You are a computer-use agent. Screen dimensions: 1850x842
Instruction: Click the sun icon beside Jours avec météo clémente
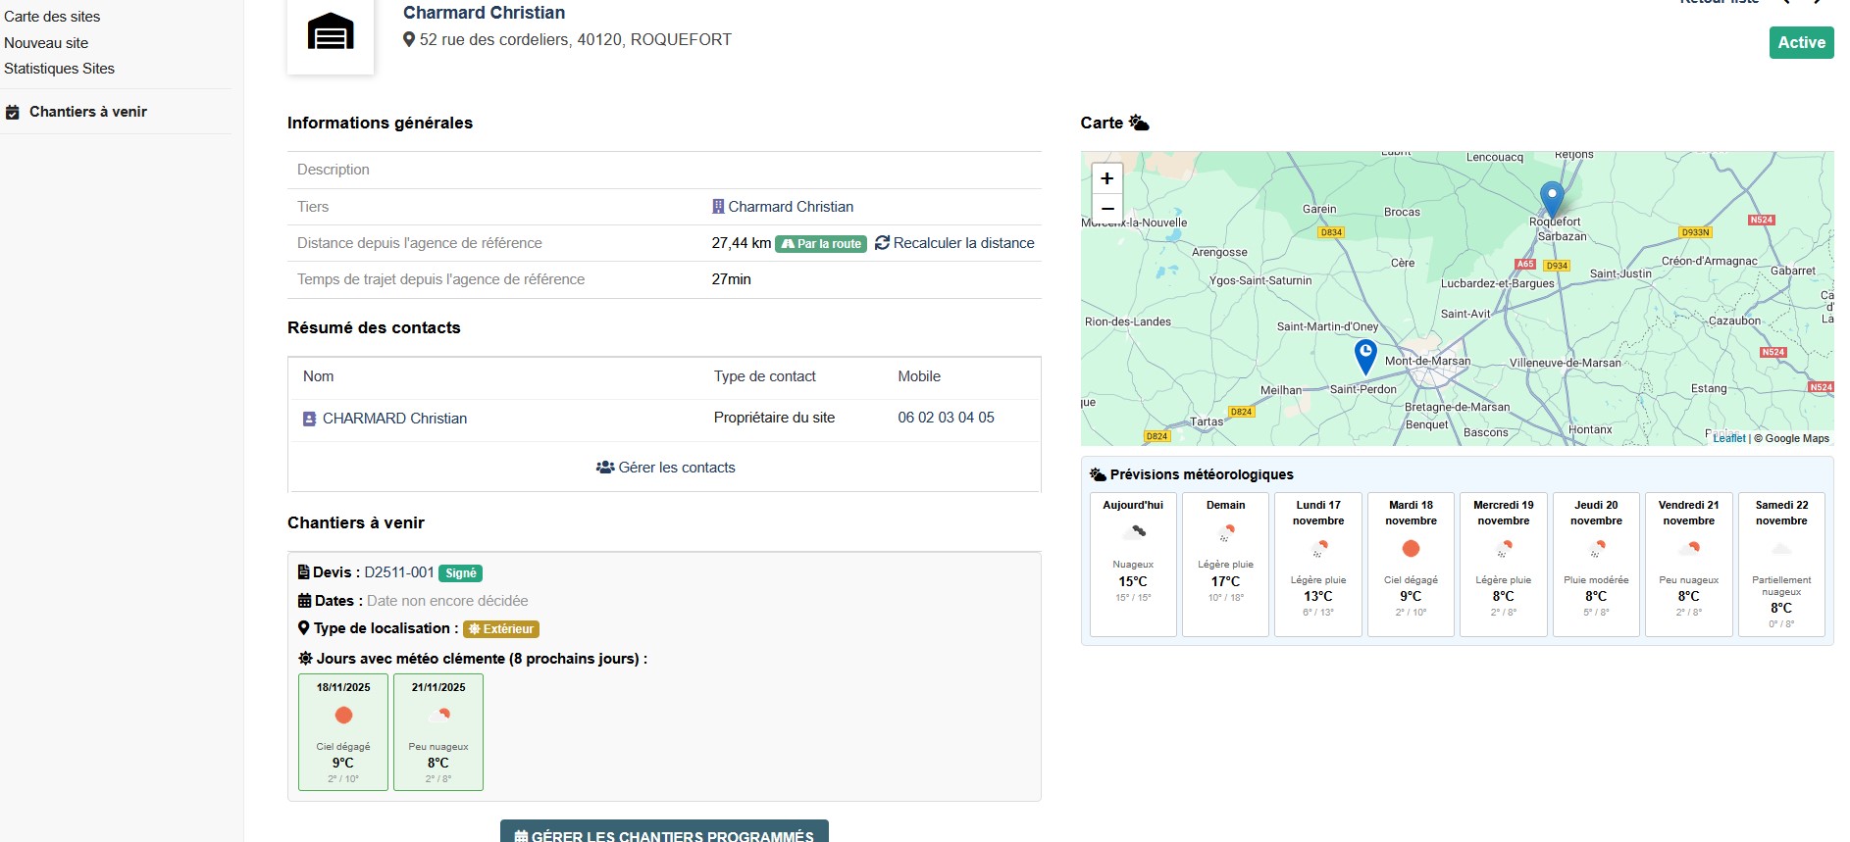pyautogui.click(x=305, y=659)
